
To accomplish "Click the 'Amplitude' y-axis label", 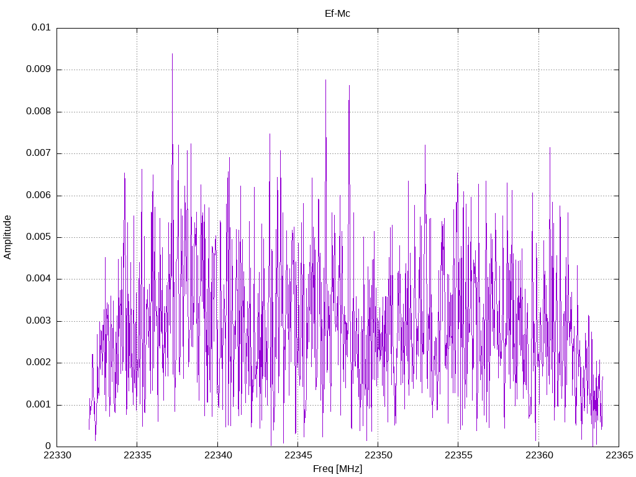I will 7,237.
